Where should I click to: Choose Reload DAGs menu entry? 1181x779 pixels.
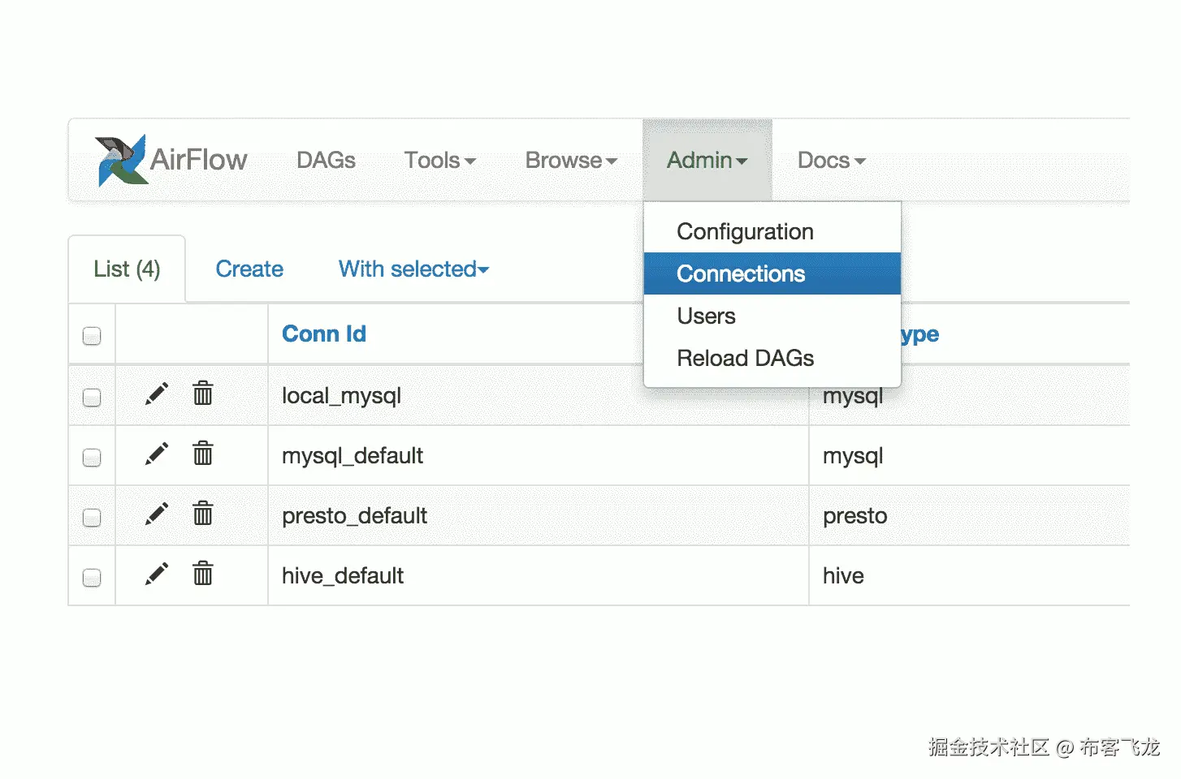tap(745, 359)
